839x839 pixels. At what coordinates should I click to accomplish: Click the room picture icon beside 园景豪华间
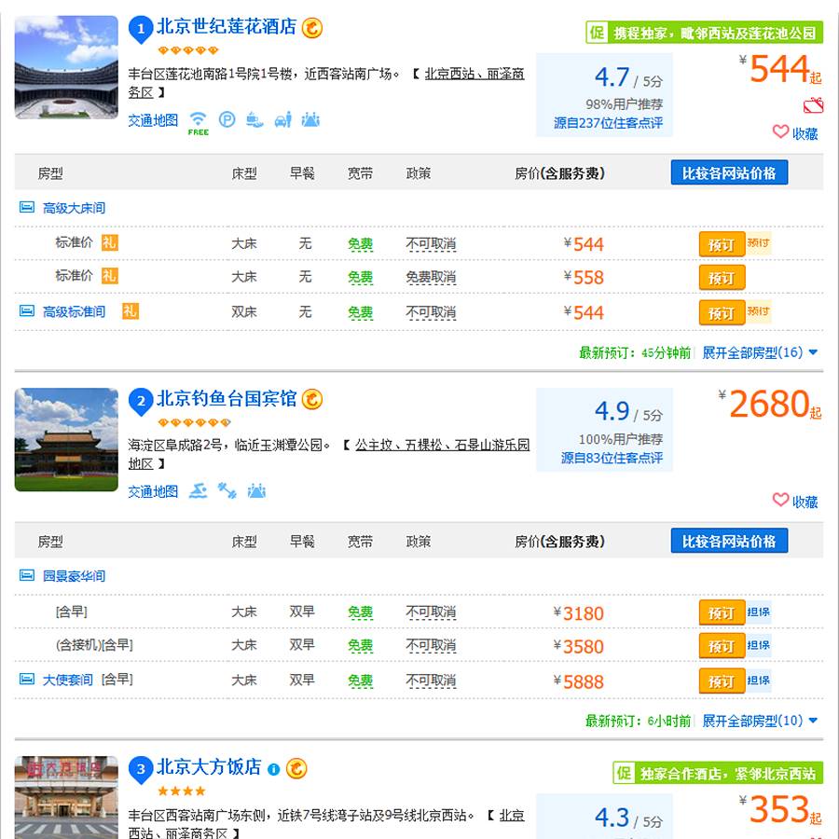(27, 575)
